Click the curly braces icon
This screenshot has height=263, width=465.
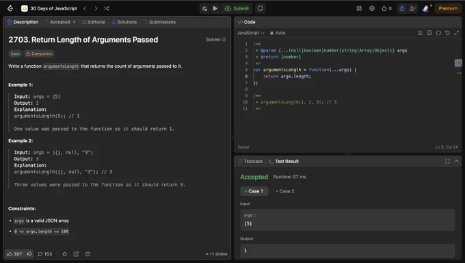pos(438,33)
